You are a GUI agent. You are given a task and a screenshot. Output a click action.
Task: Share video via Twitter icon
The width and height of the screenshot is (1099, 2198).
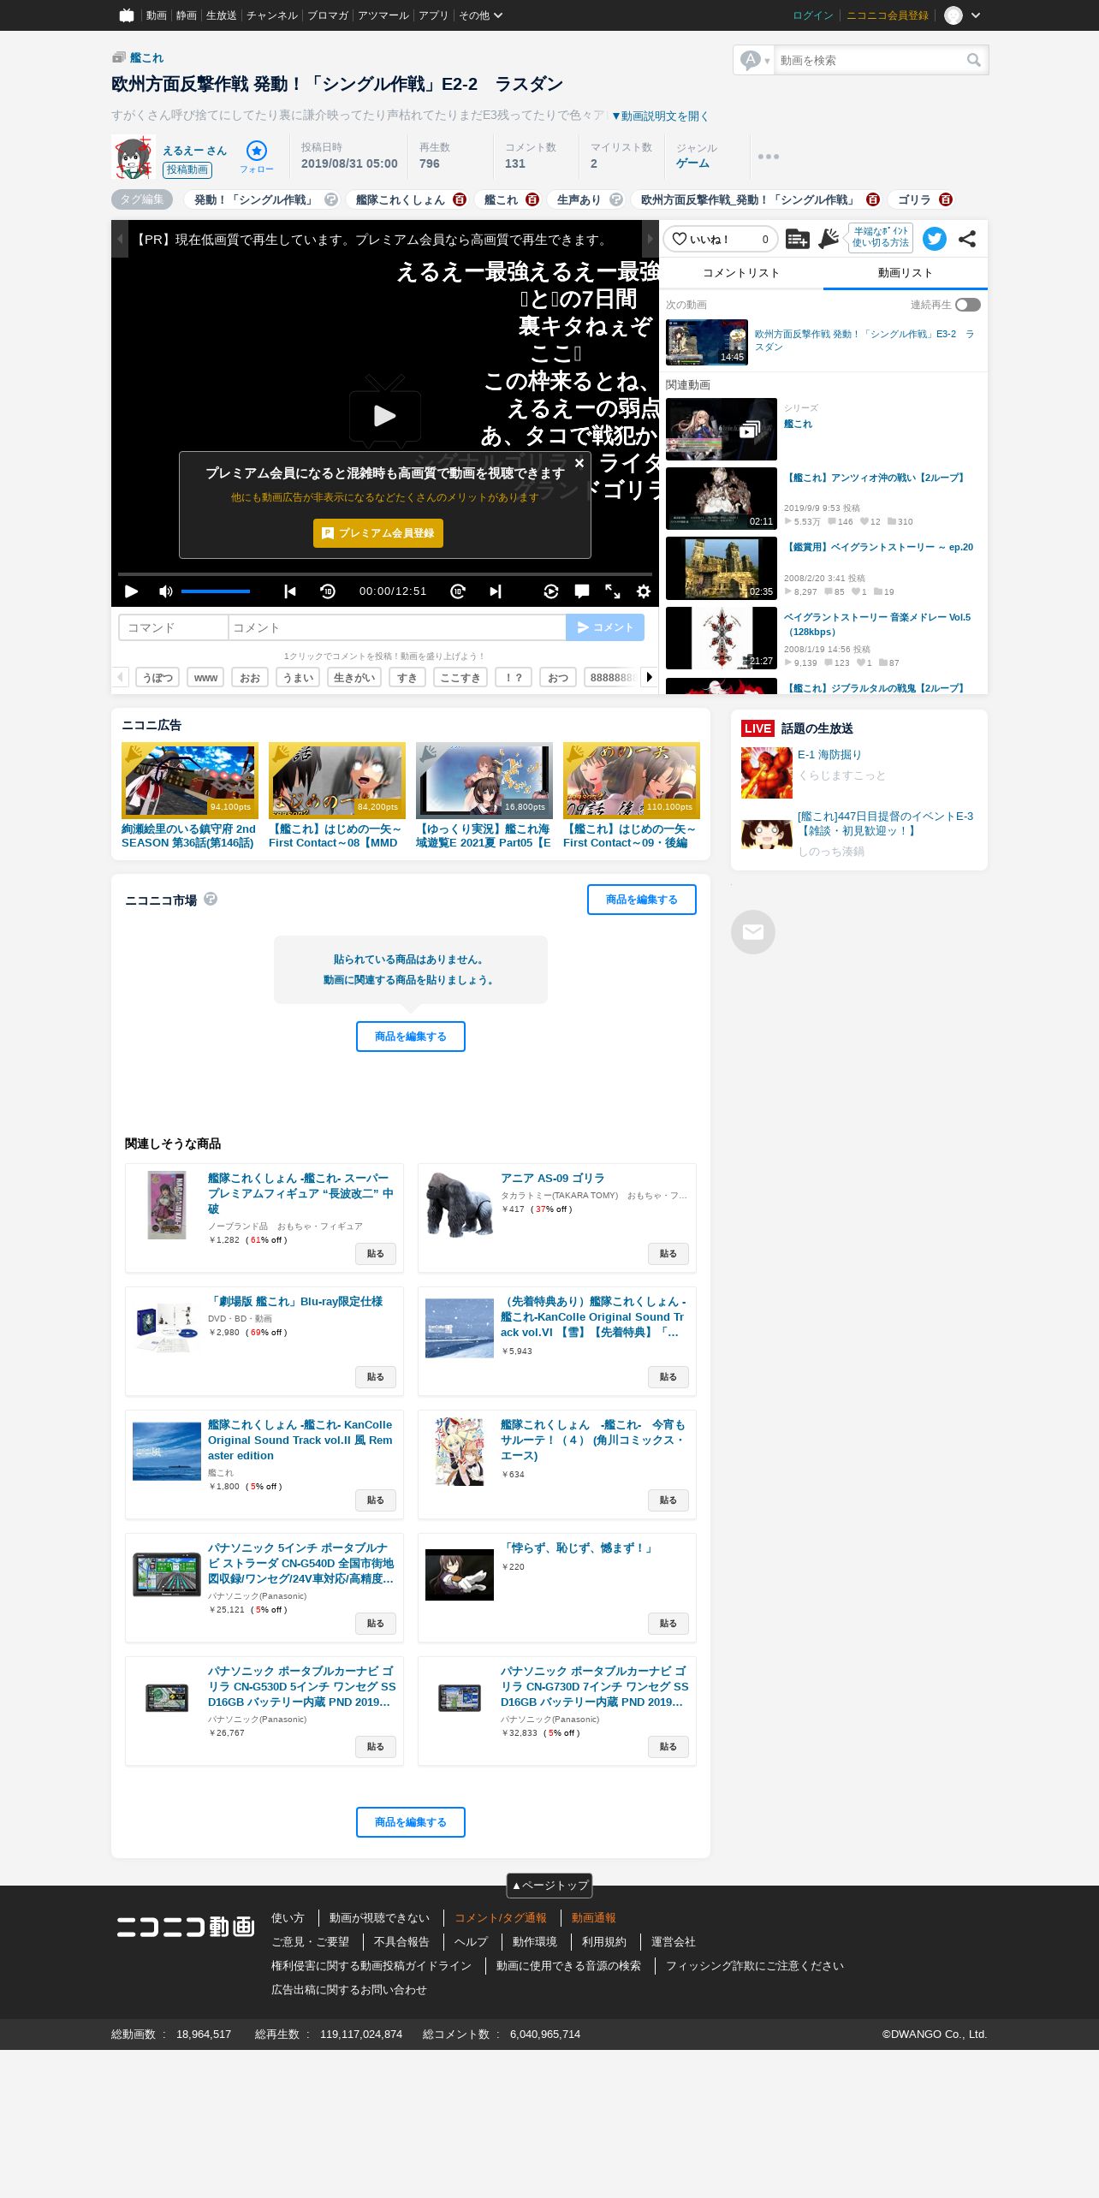[935, 239]
